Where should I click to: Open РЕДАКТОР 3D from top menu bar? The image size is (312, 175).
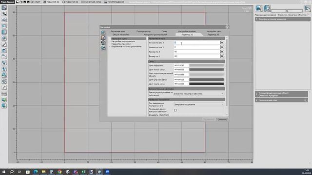pyautogui.click(x=70, y=2)
